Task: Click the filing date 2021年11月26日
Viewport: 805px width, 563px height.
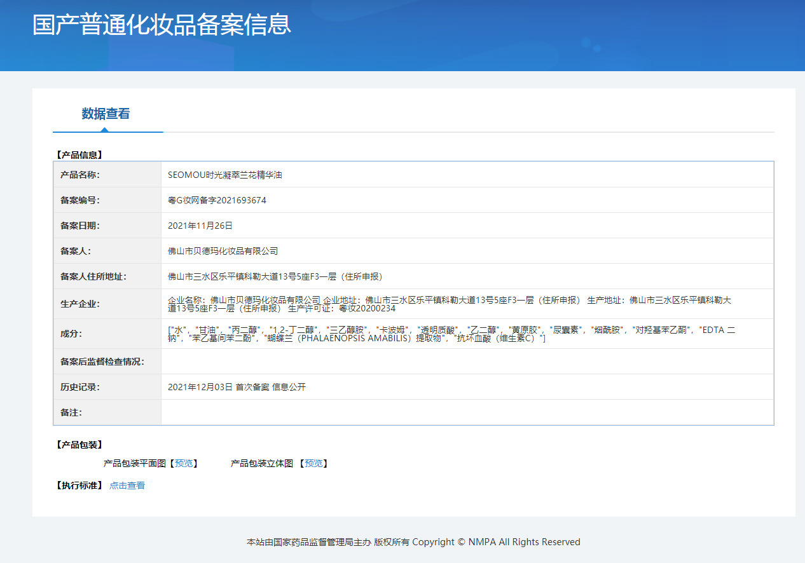Action: click(x=200, y=226)
